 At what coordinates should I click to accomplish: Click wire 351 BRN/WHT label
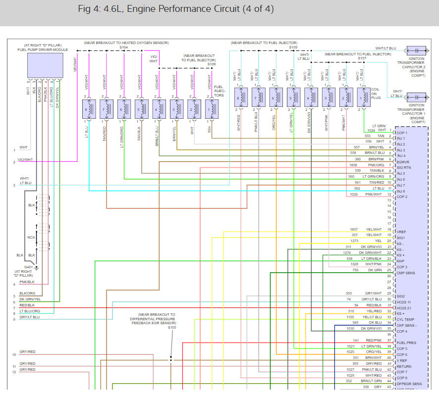(367, 358)
